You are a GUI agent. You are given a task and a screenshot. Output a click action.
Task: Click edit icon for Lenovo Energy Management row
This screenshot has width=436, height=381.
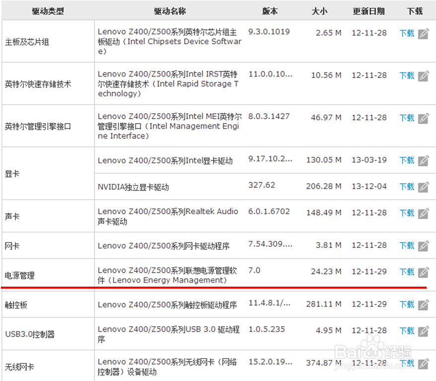(424, 272)
